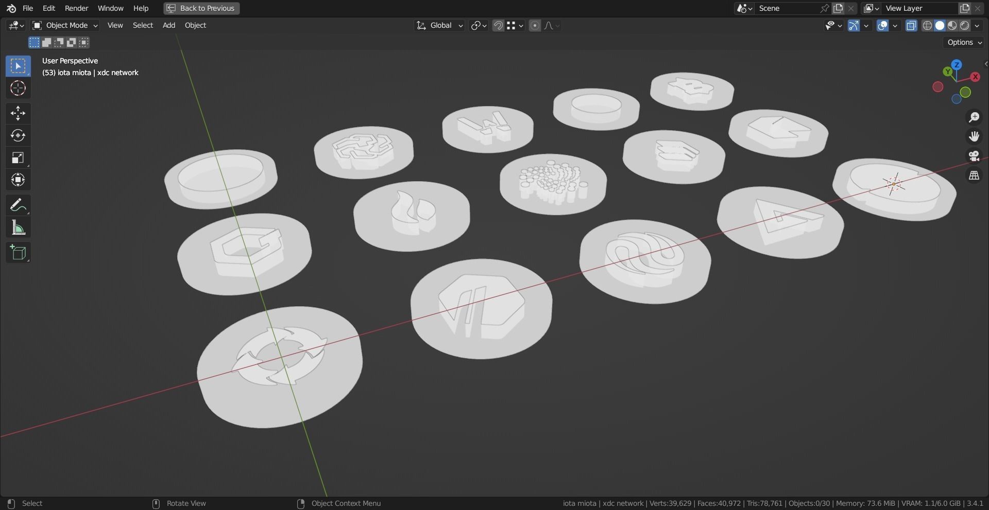Toggle proportional editing

tap(535, 25)
